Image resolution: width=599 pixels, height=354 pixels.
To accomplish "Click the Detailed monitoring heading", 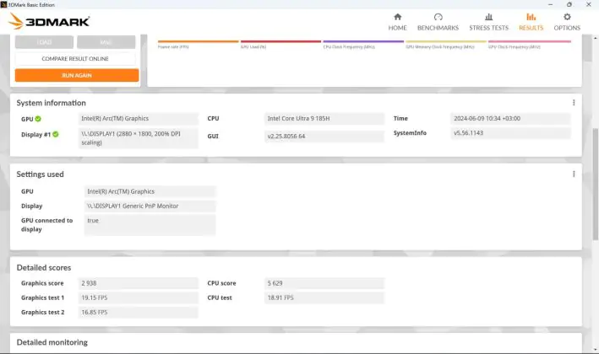I will pos(52,342).
